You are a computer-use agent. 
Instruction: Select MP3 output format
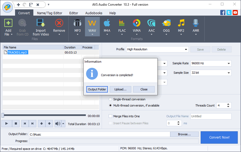click(77, 23)
